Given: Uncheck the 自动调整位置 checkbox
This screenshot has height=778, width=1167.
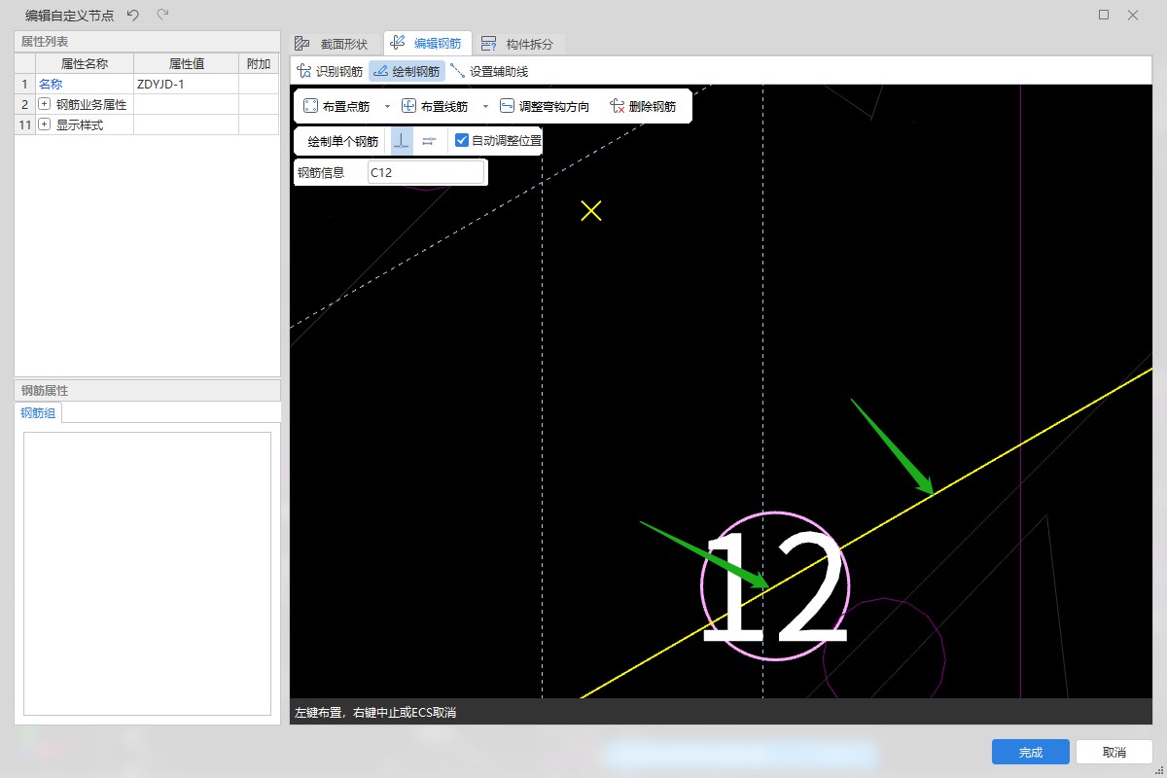Looking at the screenshot, I should [x=462, y=140].
